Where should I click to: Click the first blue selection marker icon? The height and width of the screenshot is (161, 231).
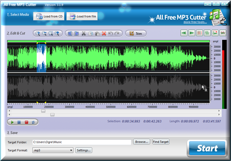(x=70, y=33)
